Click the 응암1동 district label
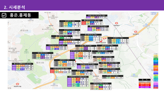 point(24,30)
